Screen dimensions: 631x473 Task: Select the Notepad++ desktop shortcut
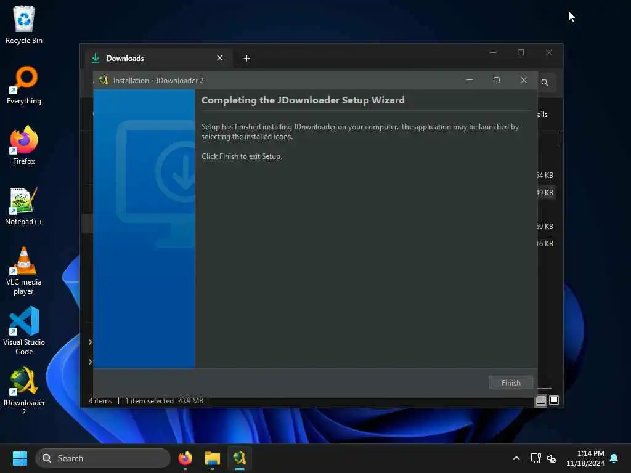click(x=24, y=206)
